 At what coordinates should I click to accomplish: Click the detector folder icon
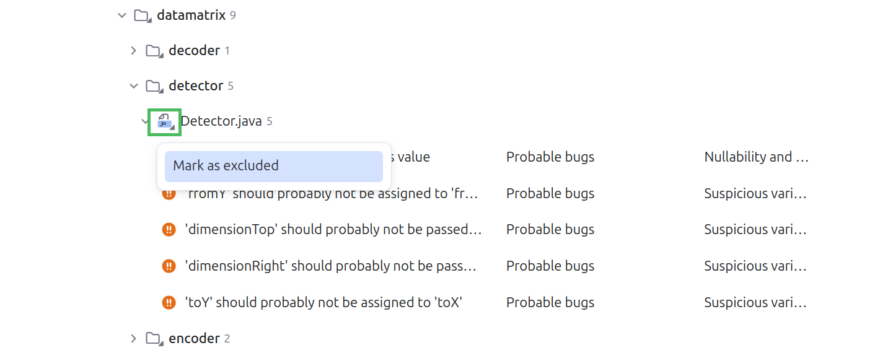click(154, 86)
